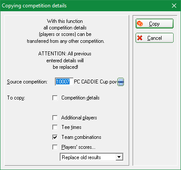This screenshot has width=181, height=170.
Task: Select the source competition number field 10007
Action: pyautogui.click(x=64, y=82)
